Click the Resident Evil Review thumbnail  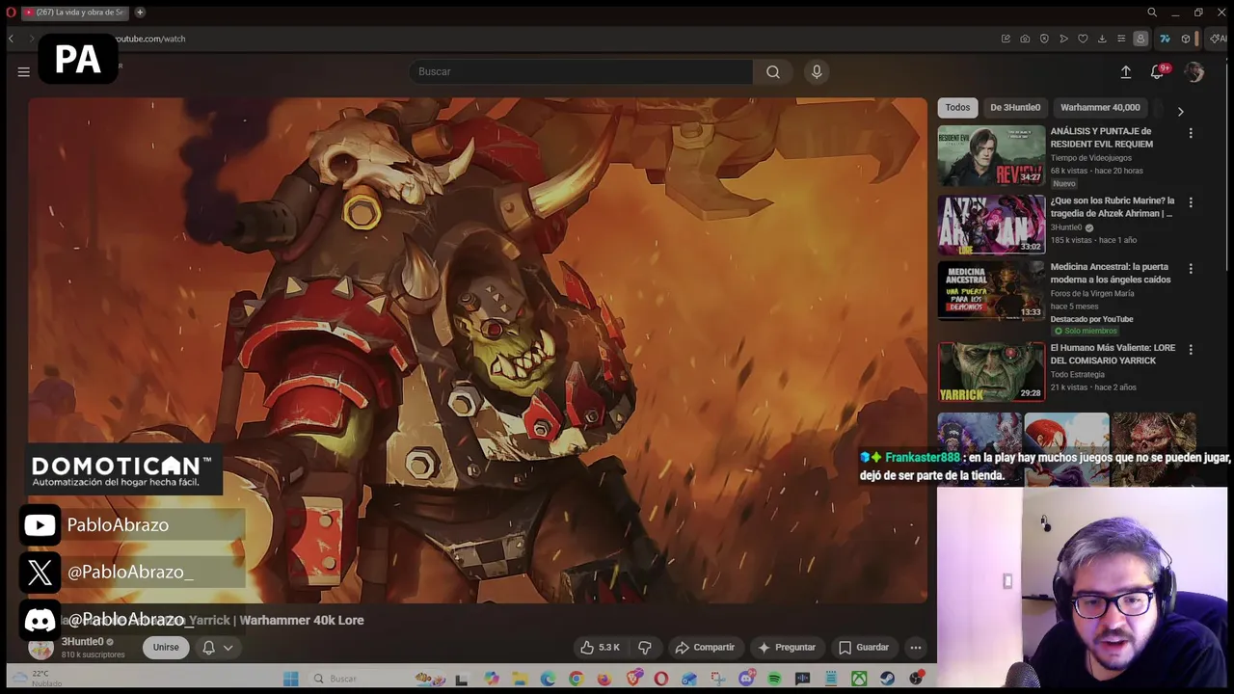pyautogui.click(x=991, y=155)
